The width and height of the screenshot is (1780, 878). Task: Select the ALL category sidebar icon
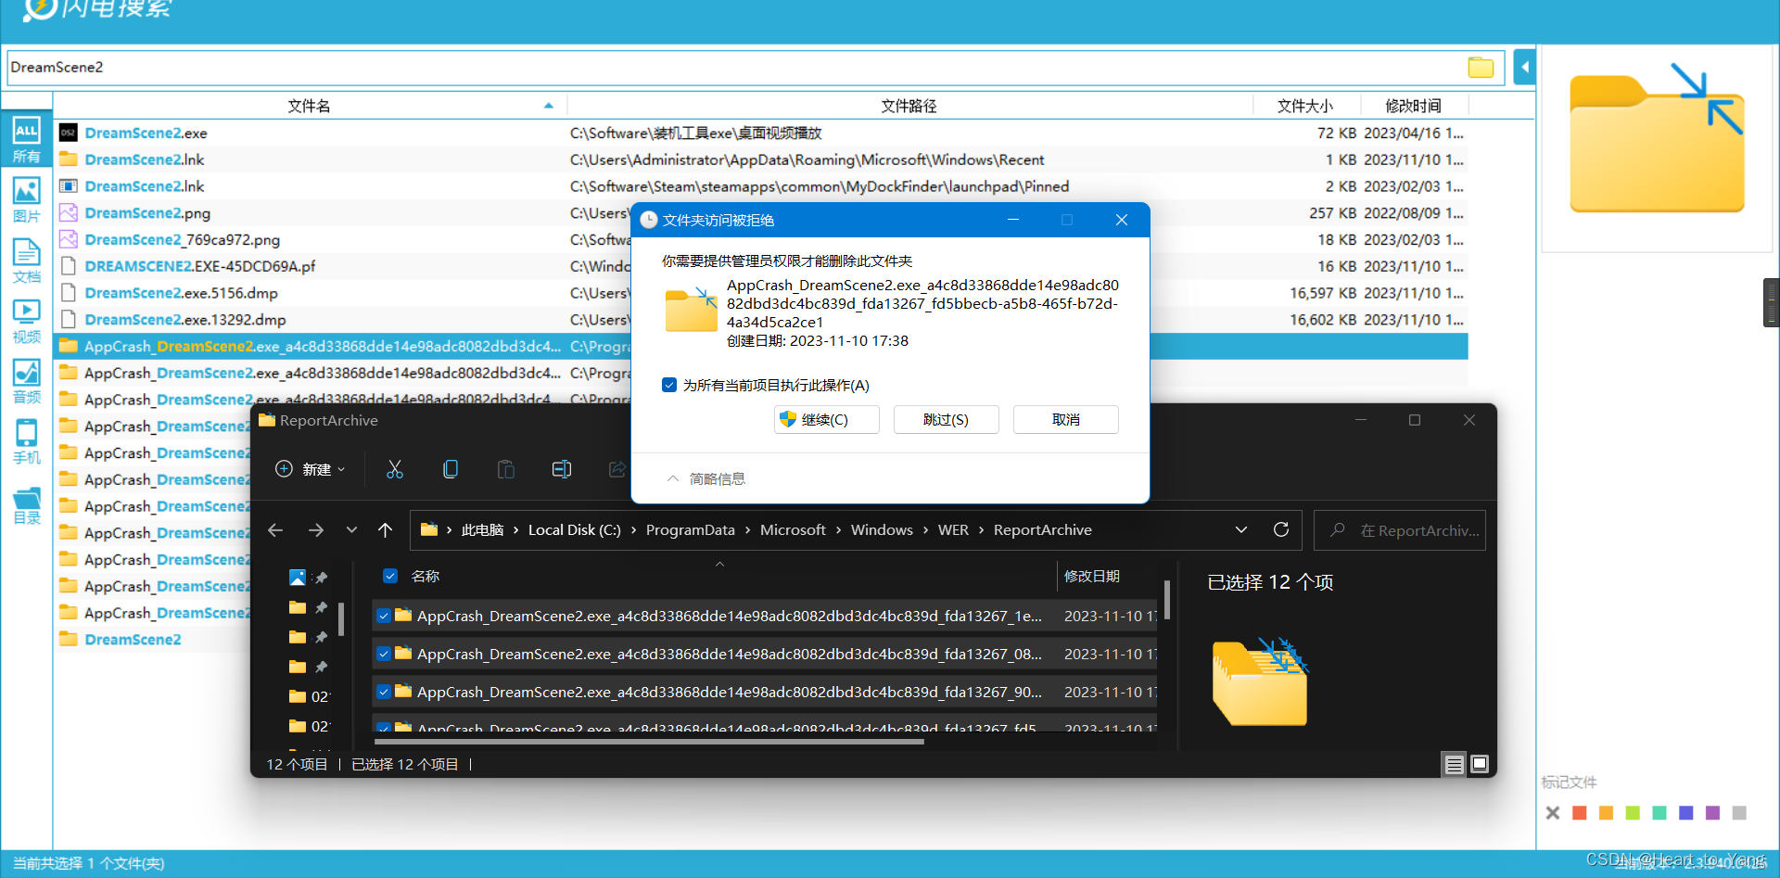click(26, 140)
